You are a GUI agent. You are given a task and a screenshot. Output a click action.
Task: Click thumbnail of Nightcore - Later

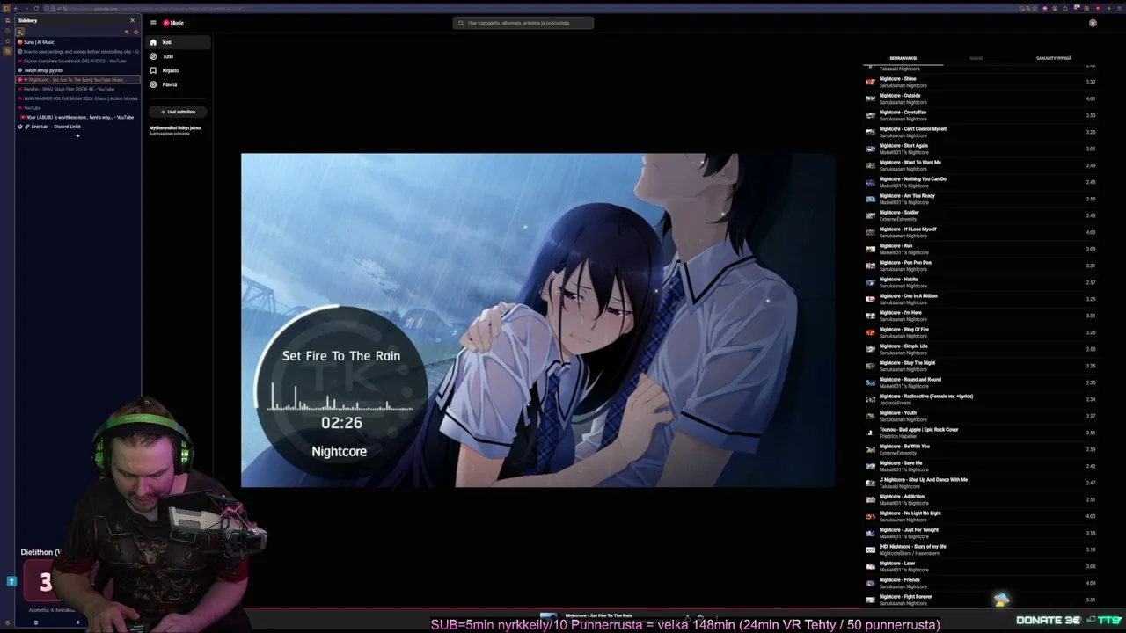point(870,566)
